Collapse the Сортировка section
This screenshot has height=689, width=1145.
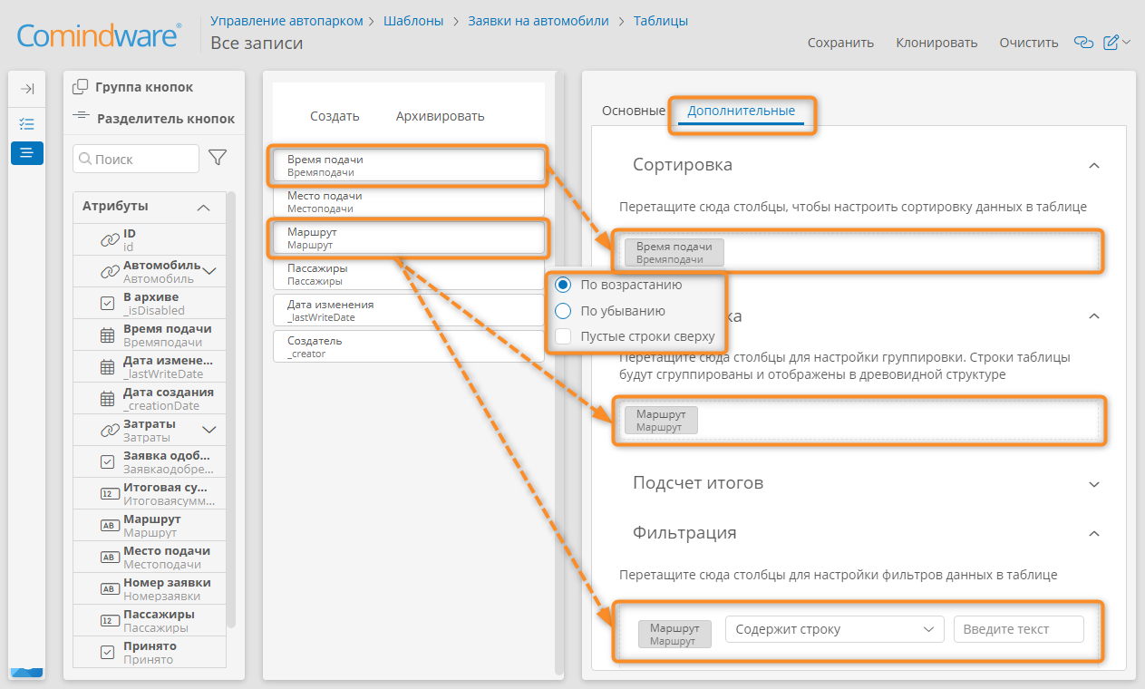pos(1094,165)
